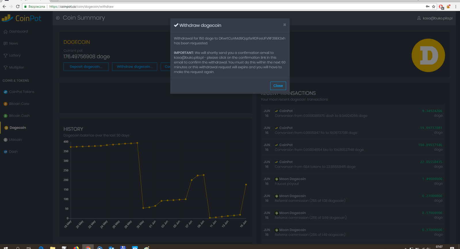Open the kasa@buko.pila.pl account menu
The image size is (460, 249).
tap(437, 18)
